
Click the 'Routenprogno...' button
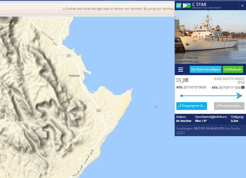pos(229,106)
